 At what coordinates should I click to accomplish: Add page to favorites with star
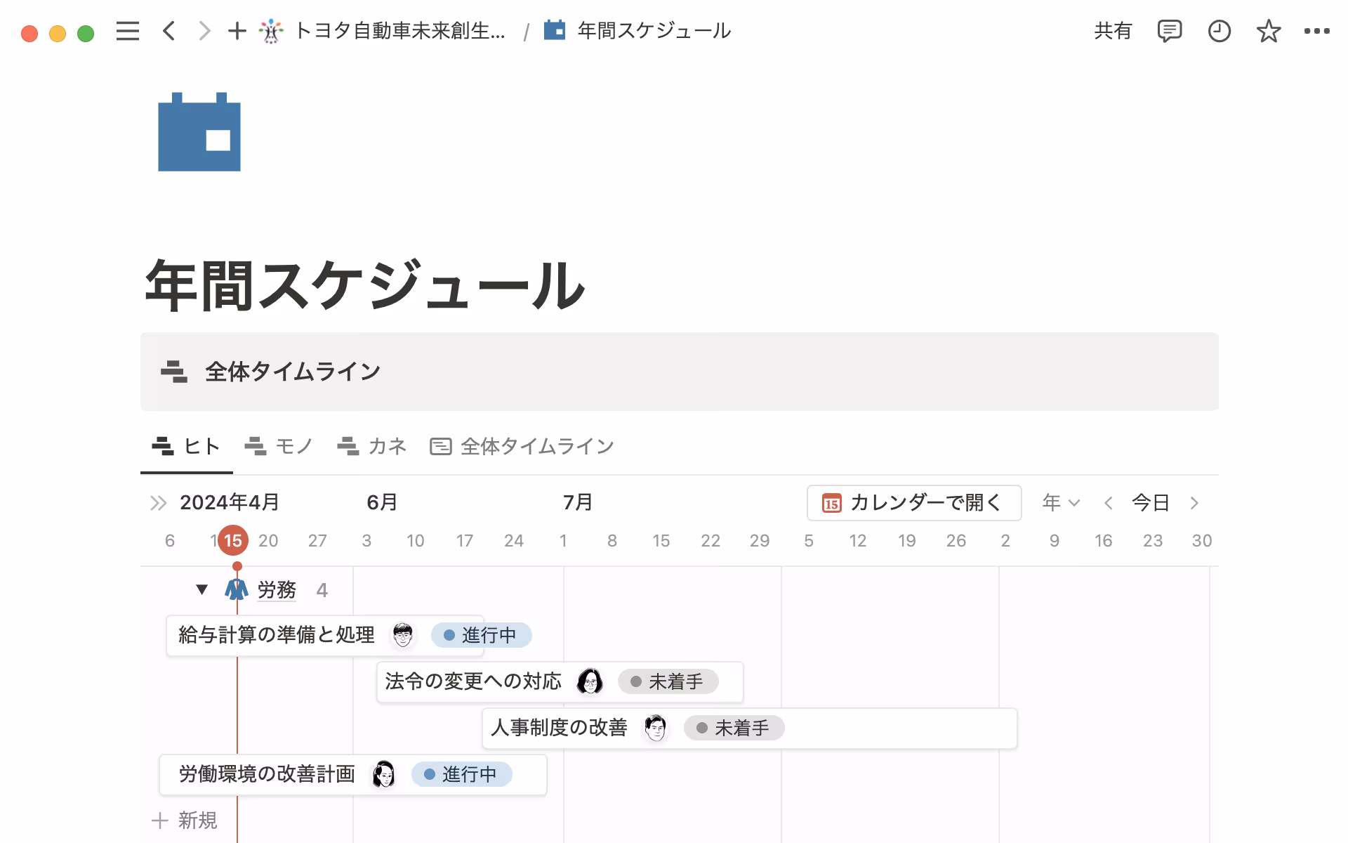[x=1268, y=31]
